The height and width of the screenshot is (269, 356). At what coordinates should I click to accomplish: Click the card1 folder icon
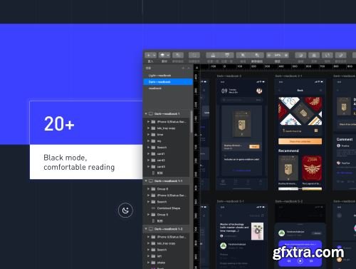pos(153,153)
